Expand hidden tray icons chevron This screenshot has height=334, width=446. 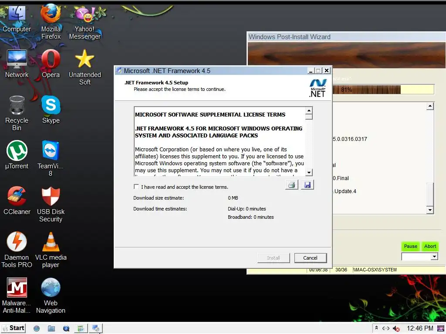(376, 328)
